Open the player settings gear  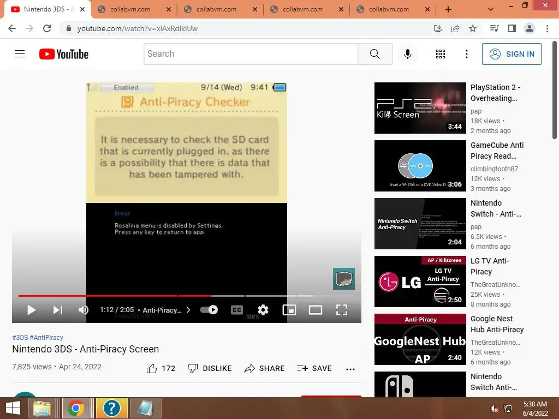pyautogui.click(x=263, y=310)
